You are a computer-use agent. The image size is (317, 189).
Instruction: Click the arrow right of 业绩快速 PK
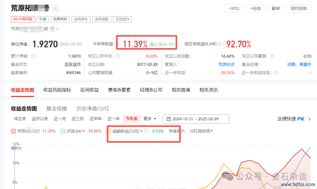[x=309, y=119]
